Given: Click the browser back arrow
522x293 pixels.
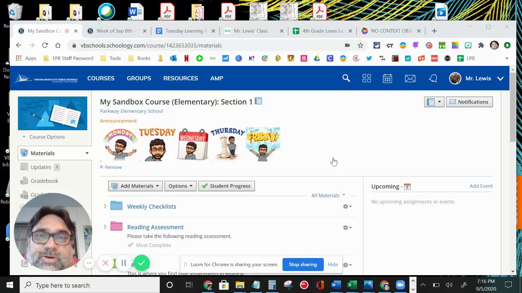Looking at the screenshot, I should click(x=19, y=45).
